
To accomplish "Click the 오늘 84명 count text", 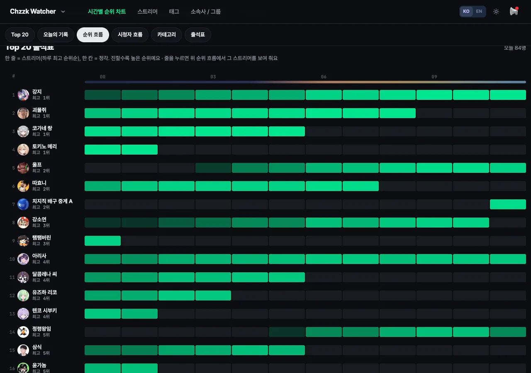I will [515, 48].
